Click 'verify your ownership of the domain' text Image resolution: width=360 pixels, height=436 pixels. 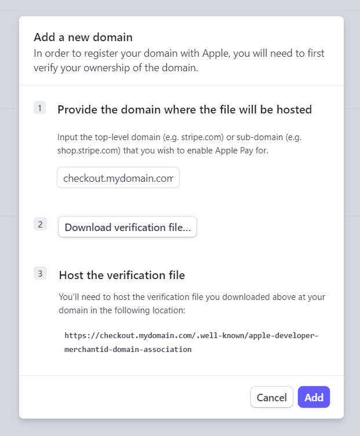pos(116,68)
